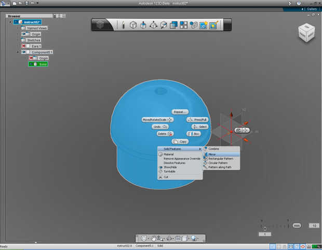Collapse the instruct02 root node
Screen dimensions: 322x250
pyautogui.click(x=11, y=22)
